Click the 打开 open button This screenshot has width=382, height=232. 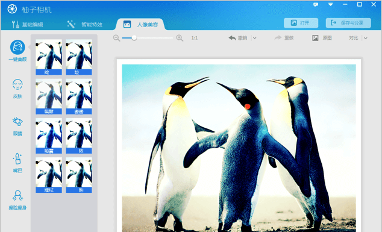pyautogui.click(x=301, y=23)
